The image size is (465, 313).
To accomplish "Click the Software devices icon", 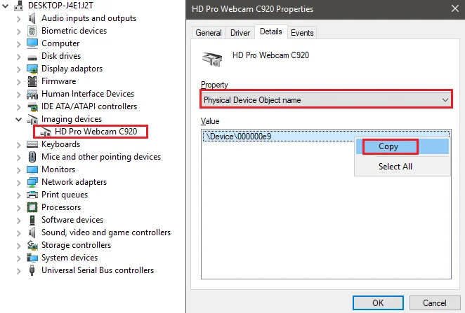I will (32, 220).
